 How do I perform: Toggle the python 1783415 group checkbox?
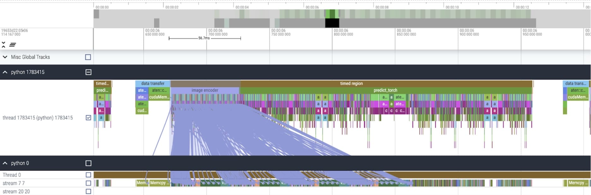[88, 72]
